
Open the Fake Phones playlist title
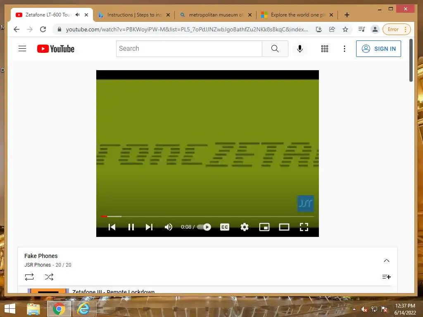[41, 256]
